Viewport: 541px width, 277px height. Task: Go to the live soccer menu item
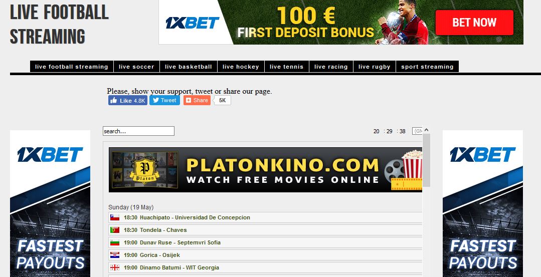pyautogui.click(x=136, y=67)
